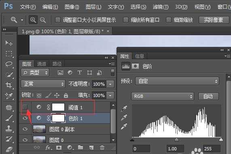Click text layer filter icon
Image resolution: width=231 pixels, height=154 pixels.
point(80,72)
